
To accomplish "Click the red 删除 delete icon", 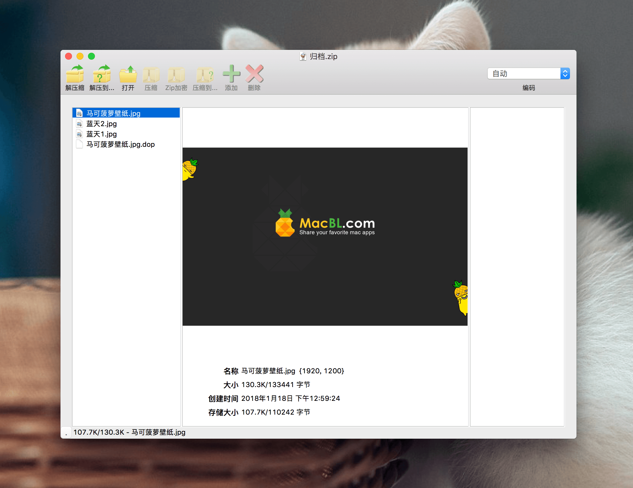I will tap(254, 74).
